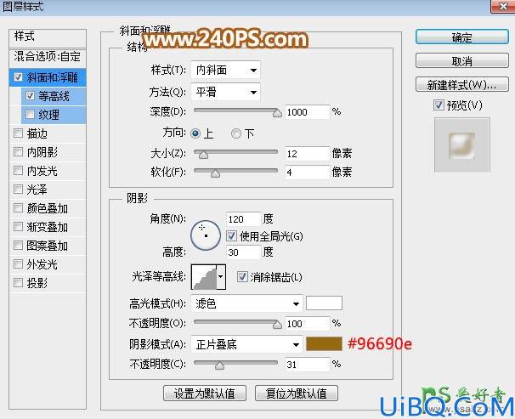515x419 pixels.
Task: Open the brown shadow color swatch
Action: (324, 344)
